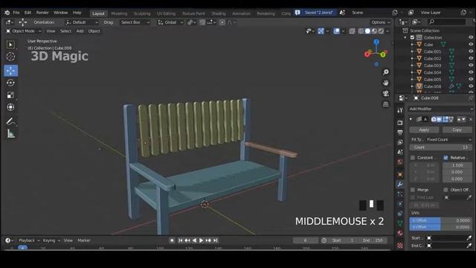Viewport: 476px width, 268px height.
Task: Hide Cube.004 using its eye icon
Action: [471, 72]
